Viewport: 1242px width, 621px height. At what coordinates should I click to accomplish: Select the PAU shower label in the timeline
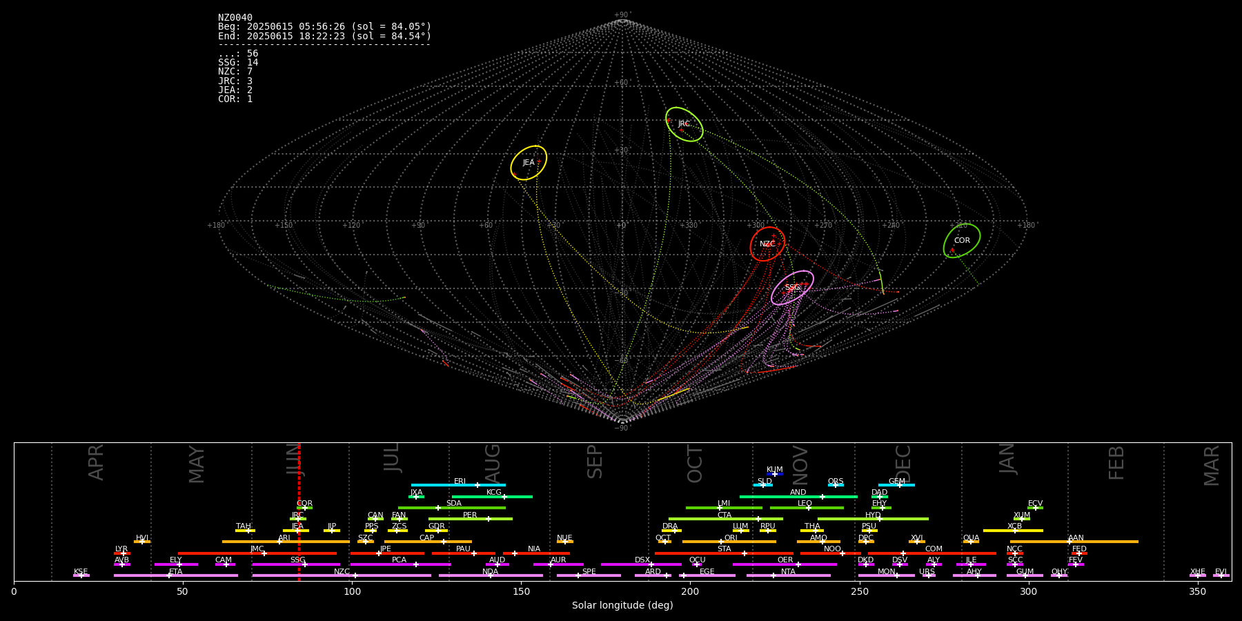tap(463, 549)
